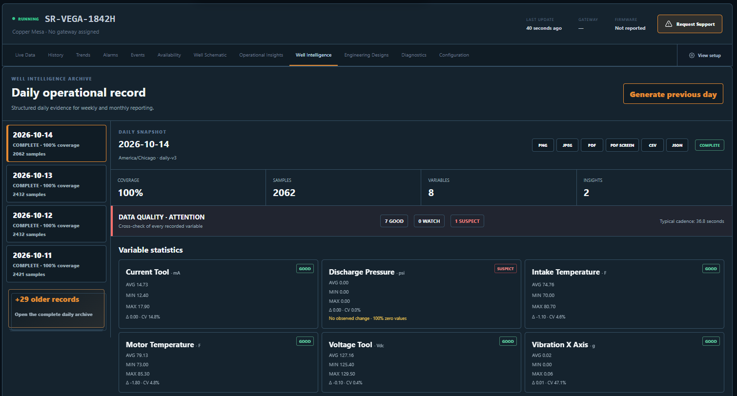
Task: Click the 'No observed change' warning text
Action: click(x=368, y=318)
